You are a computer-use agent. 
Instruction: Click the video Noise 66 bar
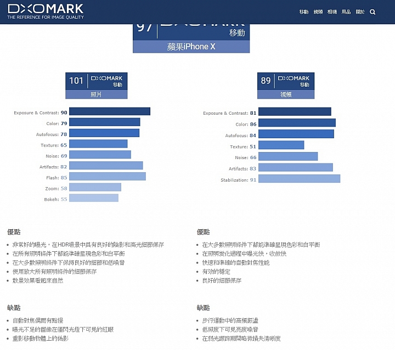(x=288, y=156)
